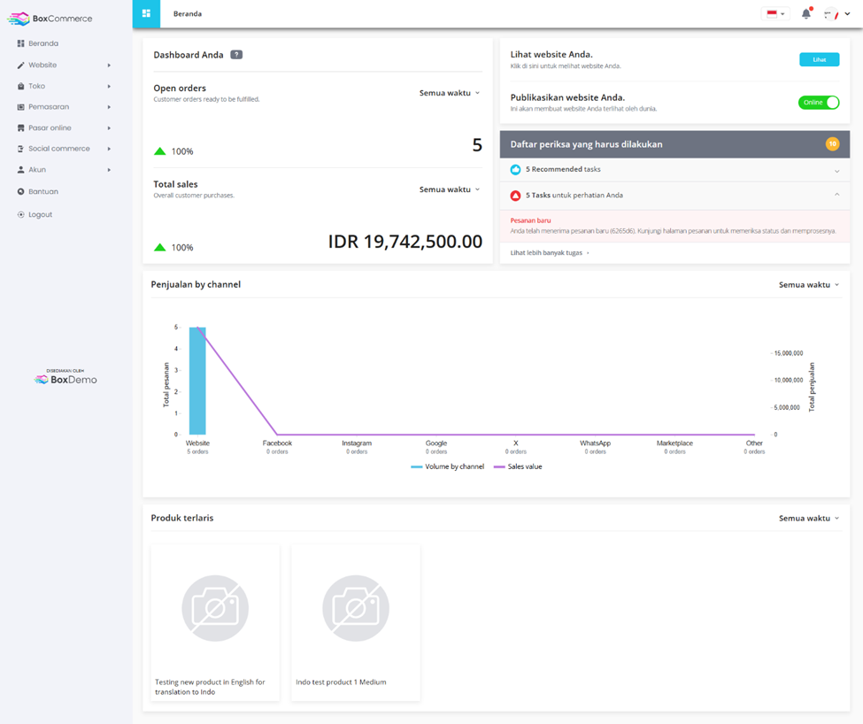
Task: Select the Toko icon in the sidebar
Action: pyautogui.click(x=19, y=86)
